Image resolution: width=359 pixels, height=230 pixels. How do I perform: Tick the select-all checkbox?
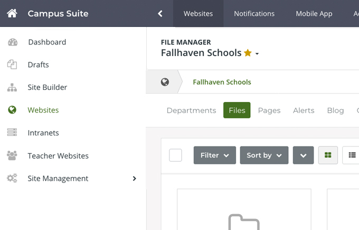[175, 155]
